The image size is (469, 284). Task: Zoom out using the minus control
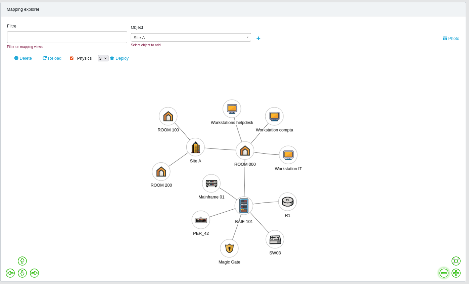click(444, 273)
